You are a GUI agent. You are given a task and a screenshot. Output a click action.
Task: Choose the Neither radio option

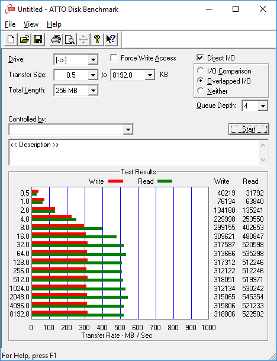click(x=200, y=91)
